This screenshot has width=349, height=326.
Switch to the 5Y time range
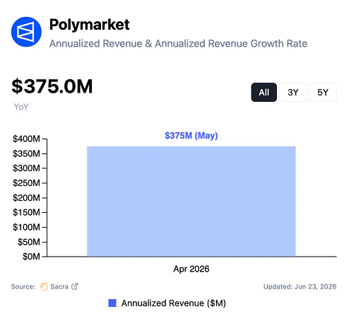pyautogui.click(x=323, y=92)
